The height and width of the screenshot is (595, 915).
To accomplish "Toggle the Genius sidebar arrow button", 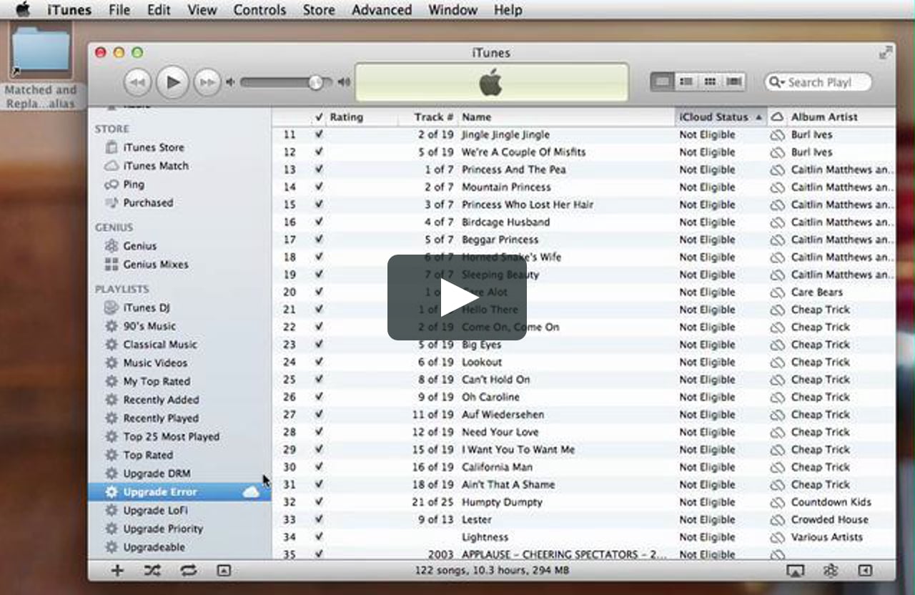I will click(x=865, y=571).
